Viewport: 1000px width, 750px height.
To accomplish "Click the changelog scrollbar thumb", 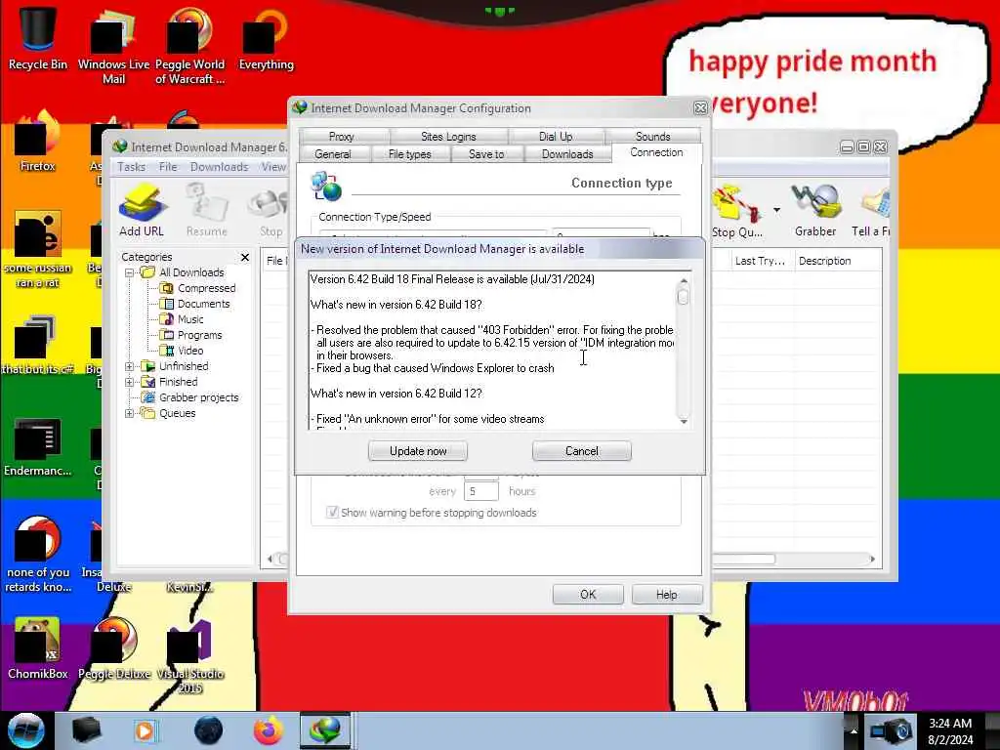I will coord(684,297).
